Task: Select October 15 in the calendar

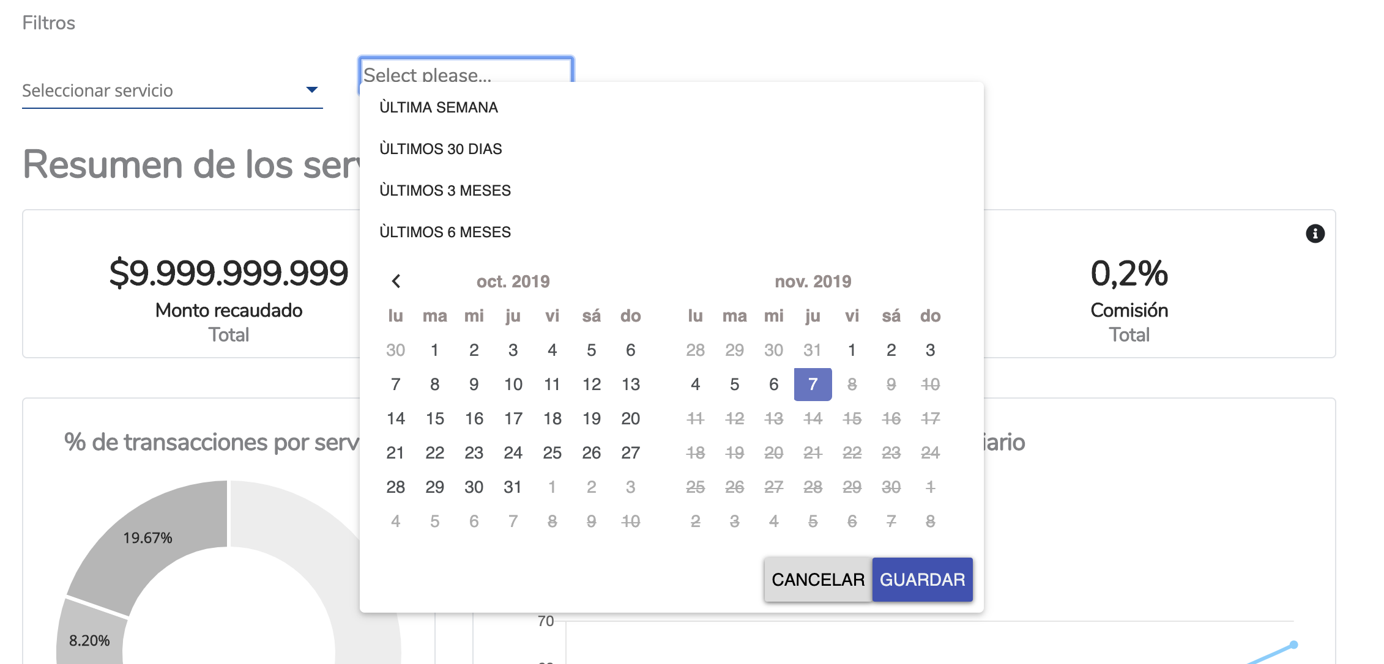Action: (x=434, y=418)
